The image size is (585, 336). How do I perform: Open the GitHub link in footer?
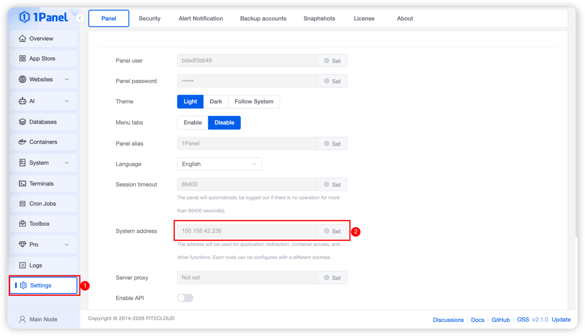[x=501, y=320]
